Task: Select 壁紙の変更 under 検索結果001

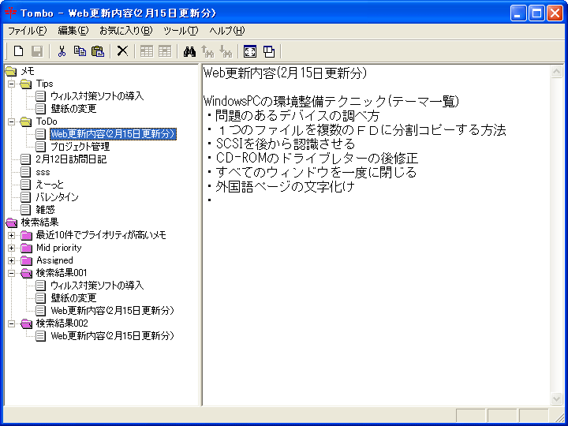Action: pyautogui.click(x=73, y=298)
